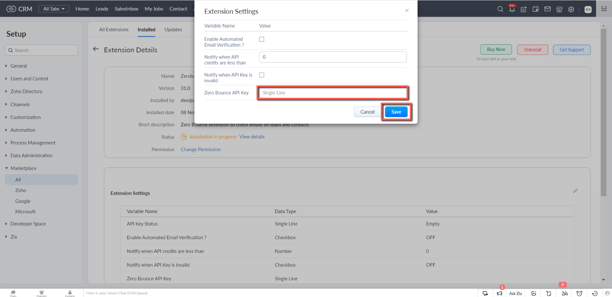Click the trash bin icon in bottom bar
The width and height of the screenshot is (612, 297).
click(607, 293)
